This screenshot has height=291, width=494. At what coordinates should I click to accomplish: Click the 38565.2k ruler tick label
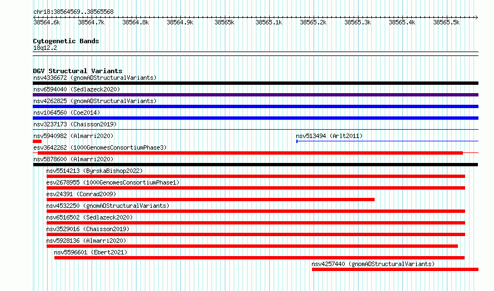click(x=313, y=22)
